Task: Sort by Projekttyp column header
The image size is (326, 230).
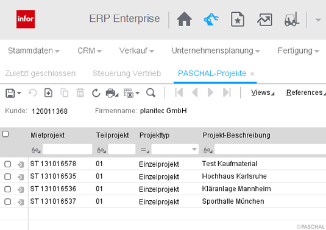Action: 155,135
